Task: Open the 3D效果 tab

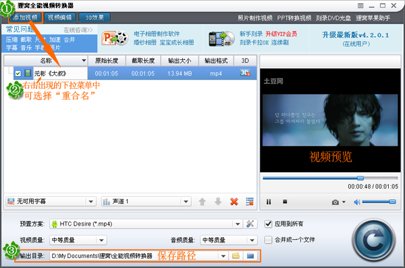Action: click(x=94, y=18)
